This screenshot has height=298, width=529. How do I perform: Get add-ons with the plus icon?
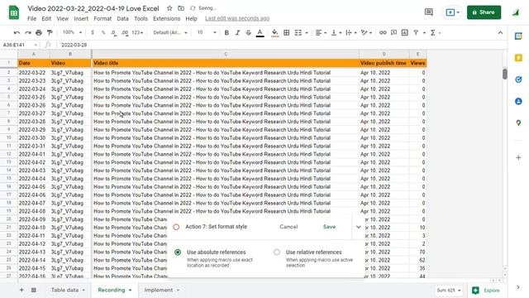[518, 157]
